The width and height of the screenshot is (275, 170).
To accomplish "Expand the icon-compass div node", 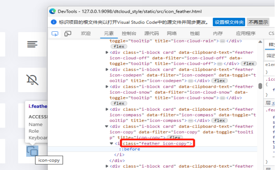I will 107,109.
